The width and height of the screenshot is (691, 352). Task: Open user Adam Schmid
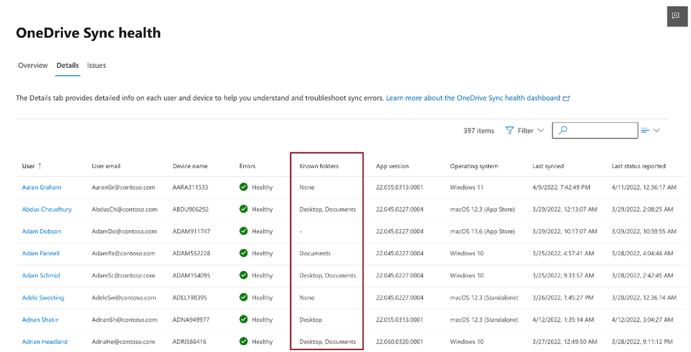click(x=41, y=275)
